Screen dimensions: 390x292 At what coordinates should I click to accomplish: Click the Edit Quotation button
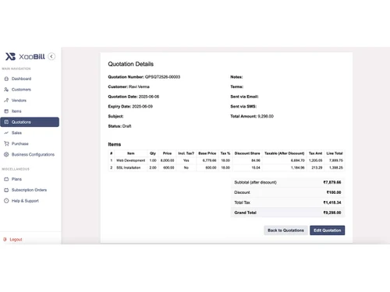click(x=328, y=230)
